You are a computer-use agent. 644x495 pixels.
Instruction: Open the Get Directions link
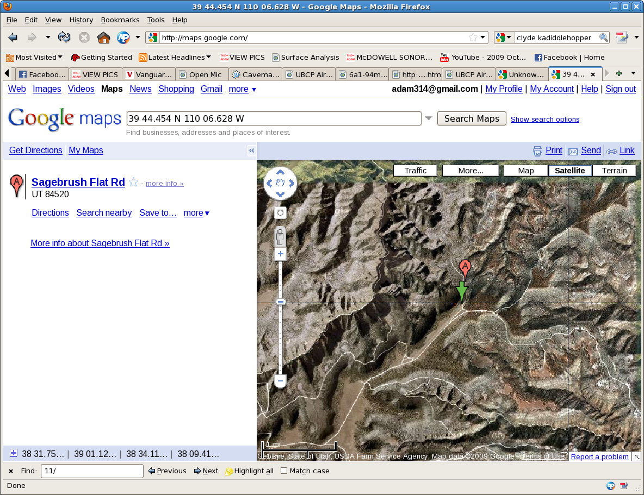[36, 151]
